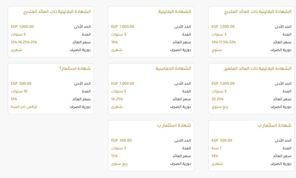
Task: Open الشهادة الخماسية certificate title
Action: [173, 69]
